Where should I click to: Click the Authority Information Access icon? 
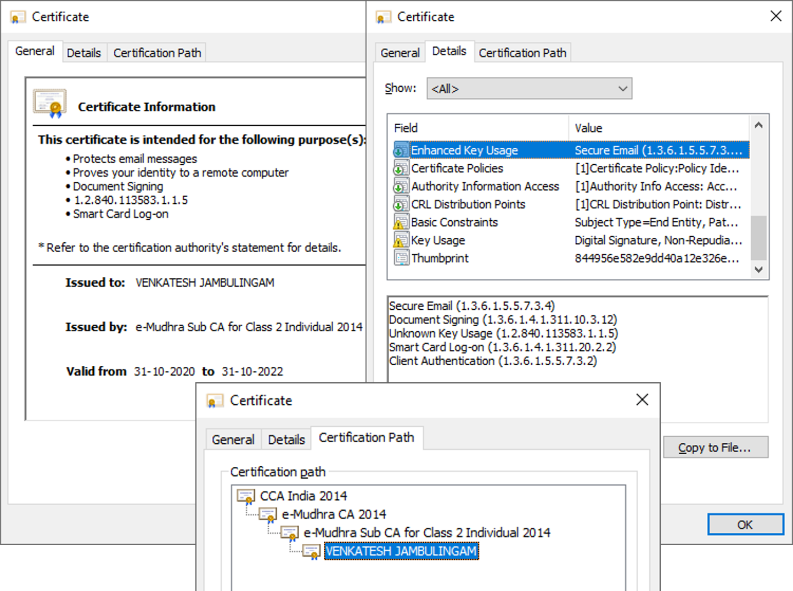tap(401, 186)
